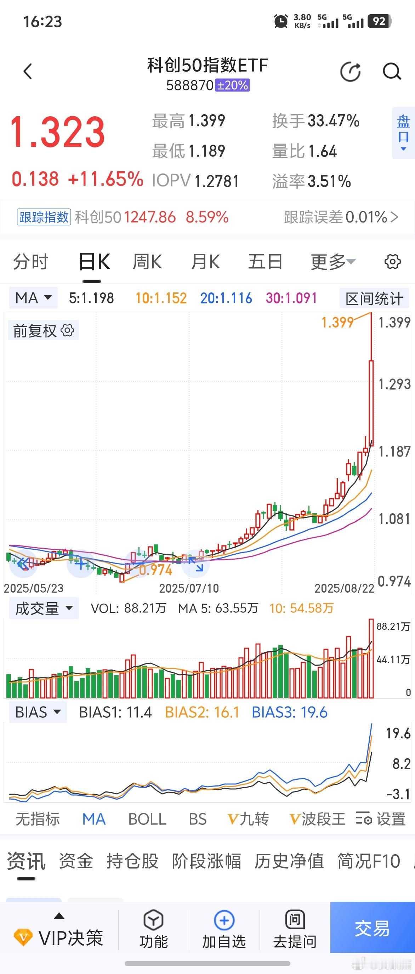Viewport: 415px width, 974px height.
Task: Tap the battery 92 indicator
Action: pyautogui.click(x=380, y=21)
